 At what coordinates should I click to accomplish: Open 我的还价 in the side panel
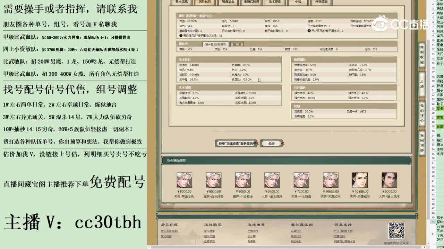pyautogui.click(x=422, y=113)
